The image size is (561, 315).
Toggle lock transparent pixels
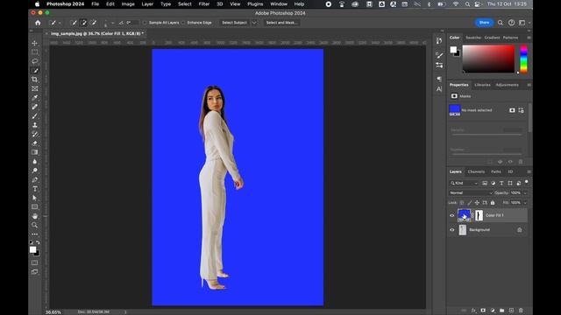[462, 202]
